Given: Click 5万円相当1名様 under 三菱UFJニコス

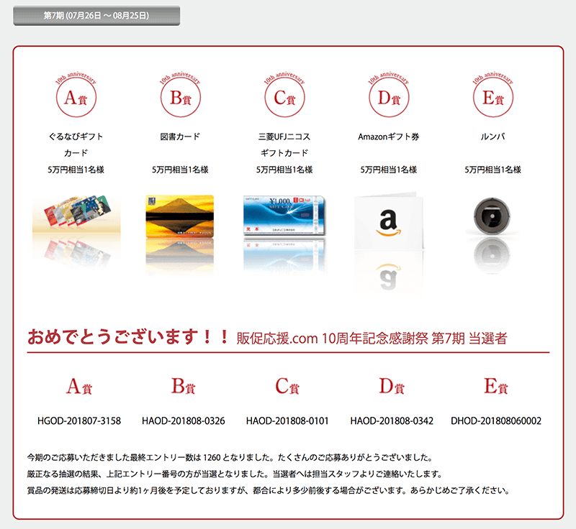Looking at the screenshot, I should point(284,170).
